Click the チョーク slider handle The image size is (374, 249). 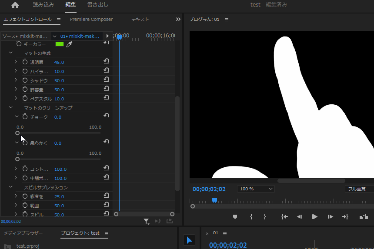tap(17, 133)
